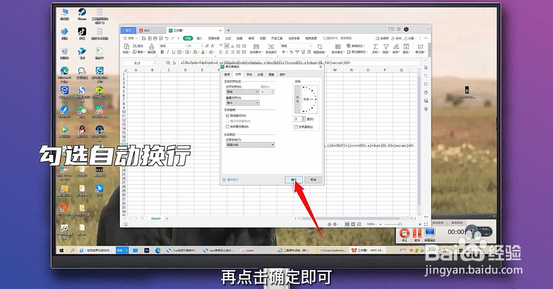553x289 pixels.
Task: Click the Undo icon in quick toolbar
Action: (x=167, y=38)
